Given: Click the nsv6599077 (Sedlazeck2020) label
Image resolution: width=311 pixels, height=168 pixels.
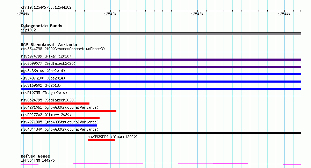Looking at the screenshot, I should (48, 63).
